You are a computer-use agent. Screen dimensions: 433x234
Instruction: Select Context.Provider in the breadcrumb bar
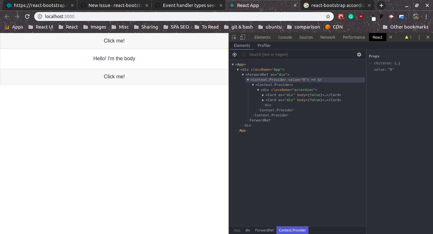[292, 230]
